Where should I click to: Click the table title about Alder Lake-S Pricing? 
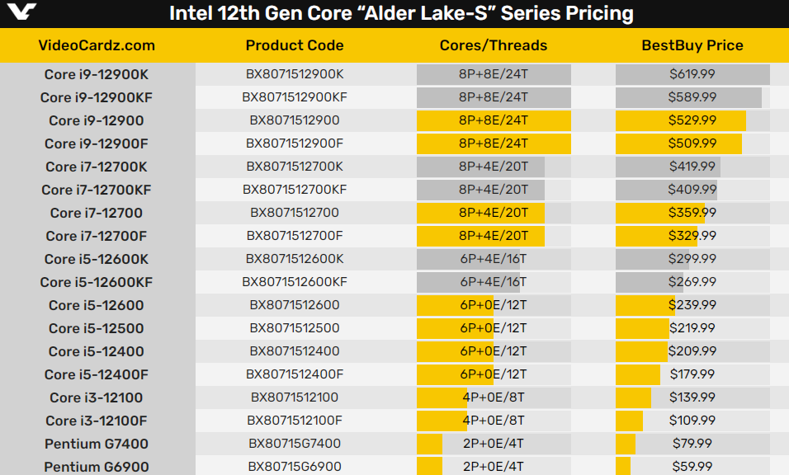coord(401,13)
